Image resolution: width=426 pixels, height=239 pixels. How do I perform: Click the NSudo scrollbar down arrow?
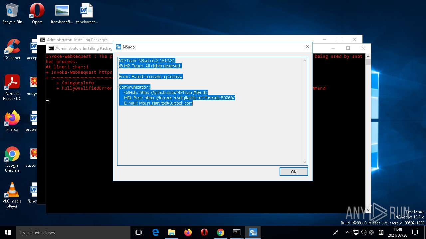click(305, 162)
